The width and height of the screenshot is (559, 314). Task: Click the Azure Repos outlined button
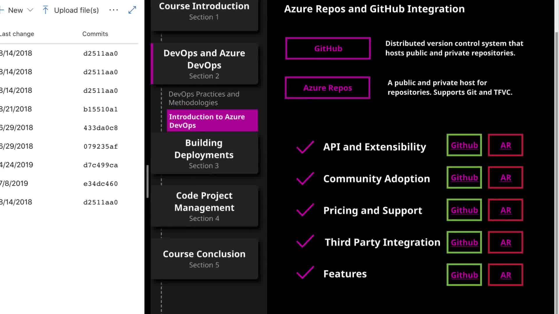click(x=328, y=88)
